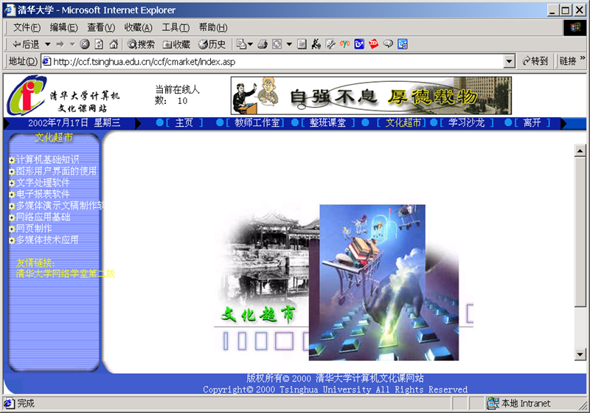Click the document page icon in the toolbar

coord(302,44)
